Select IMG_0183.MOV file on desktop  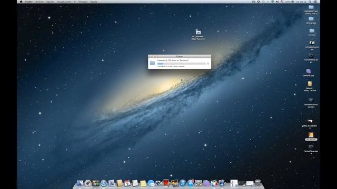coord(310,121)
